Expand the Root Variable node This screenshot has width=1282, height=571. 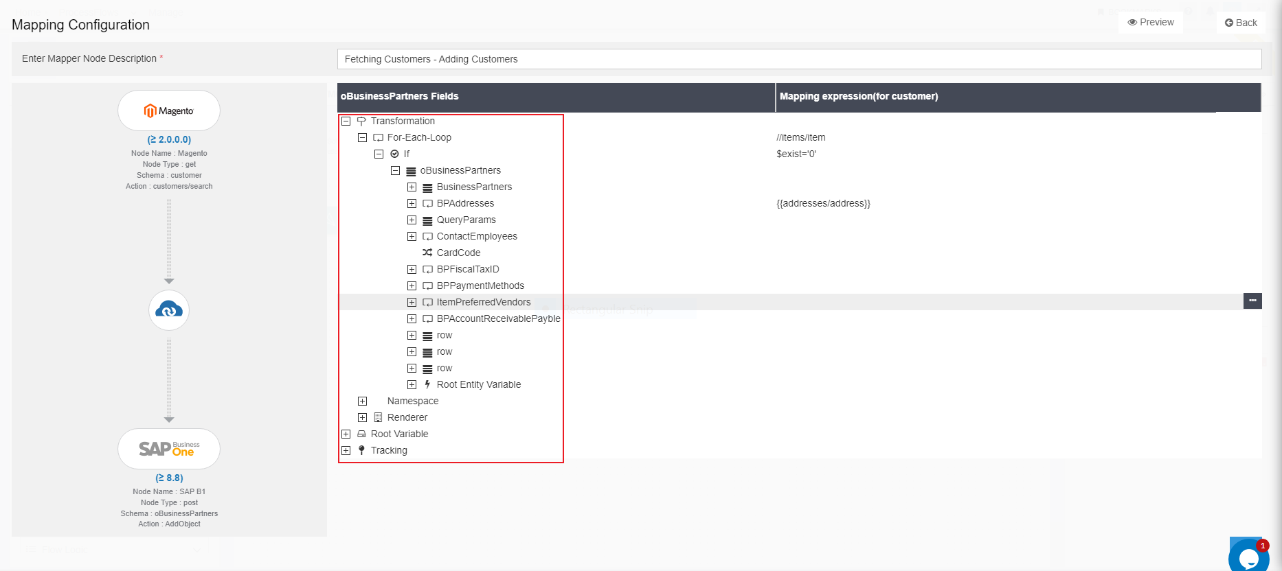(346, 434)
